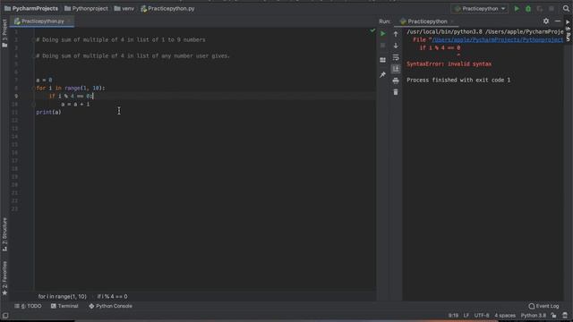
Task: Click the python3.8 command line in console
Action: 485,32
